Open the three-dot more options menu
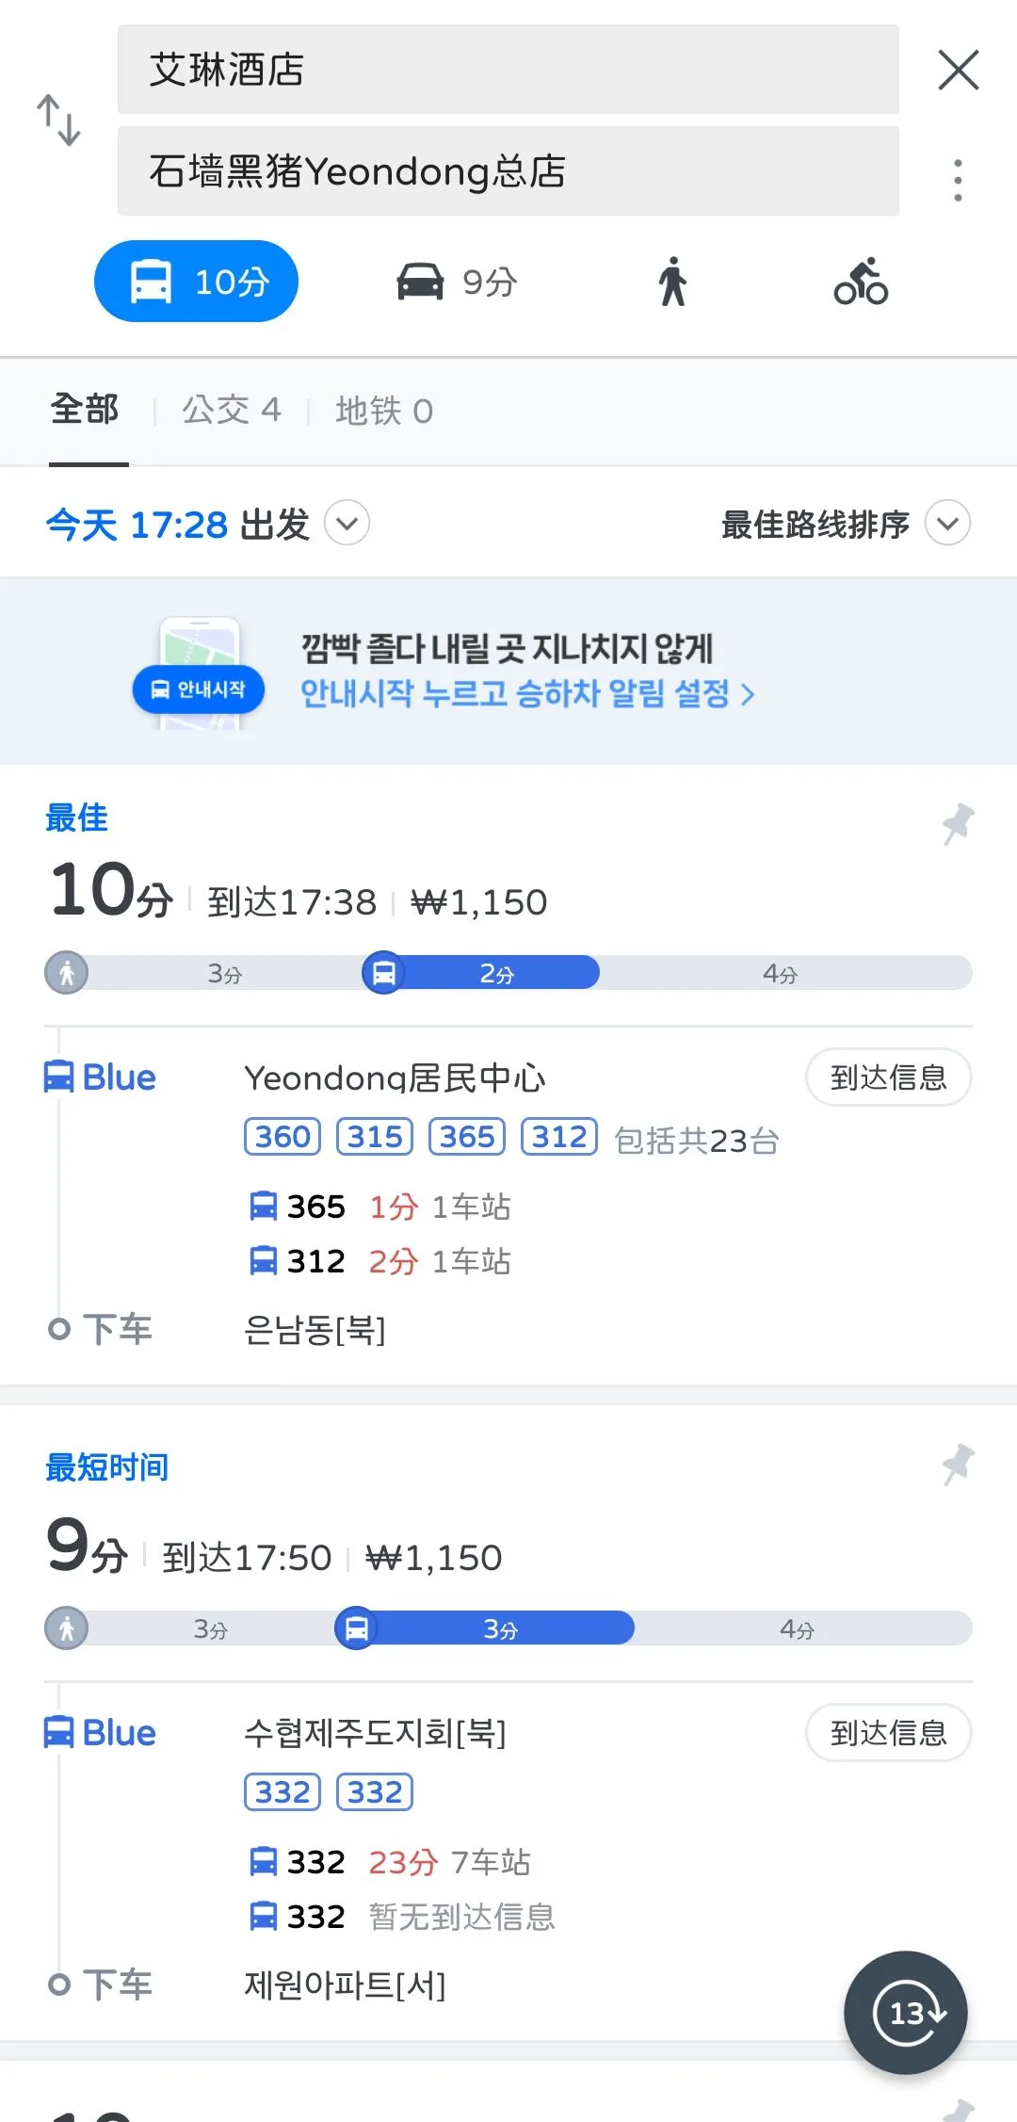Image resolution: width=1017 pixels, height=2122 pixels. [958, 180]
